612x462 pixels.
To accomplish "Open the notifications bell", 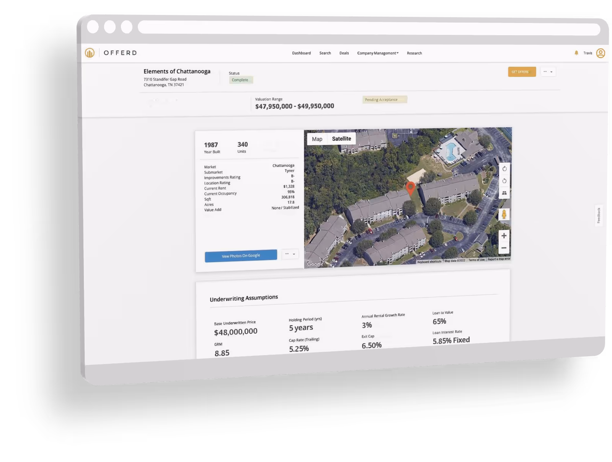I will (x=576, y=53).
